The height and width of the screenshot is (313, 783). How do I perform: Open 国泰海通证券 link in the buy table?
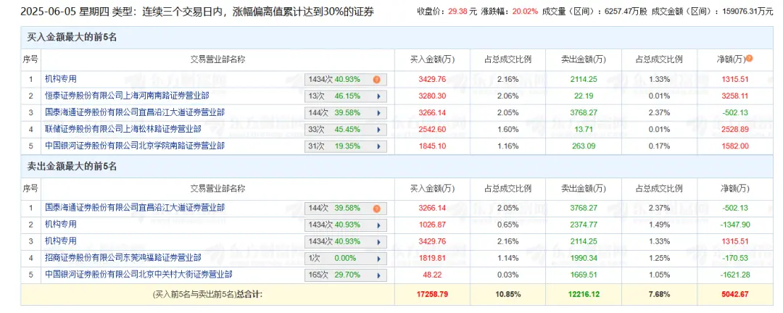pos(133,112)
